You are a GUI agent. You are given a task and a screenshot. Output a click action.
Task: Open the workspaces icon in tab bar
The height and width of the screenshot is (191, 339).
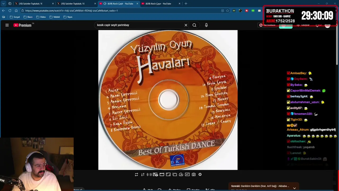click(x=10, y=4)
